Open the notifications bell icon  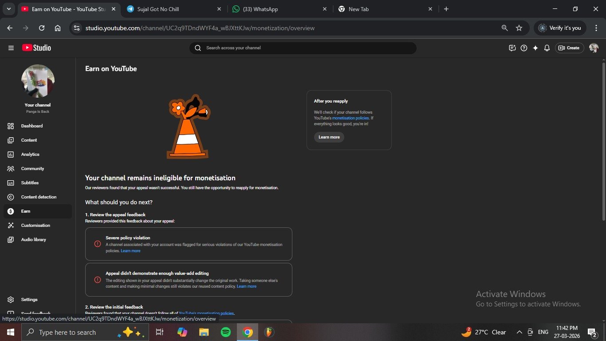coord(547,48)
